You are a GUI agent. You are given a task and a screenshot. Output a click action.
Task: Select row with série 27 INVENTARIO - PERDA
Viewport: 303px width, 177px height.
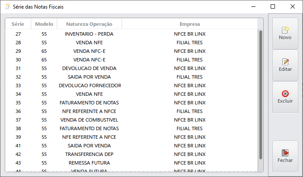click(88, 34)
